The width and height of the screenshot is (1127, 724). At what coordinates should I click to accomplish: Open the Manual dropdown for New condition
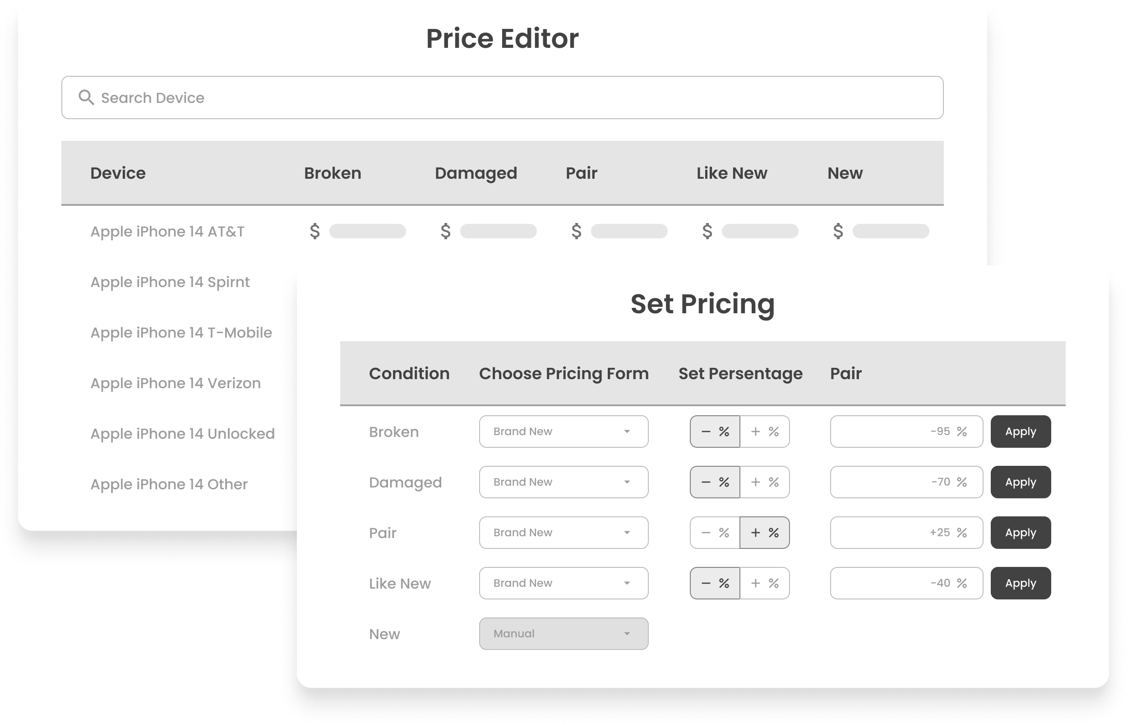tap(563, 633)
